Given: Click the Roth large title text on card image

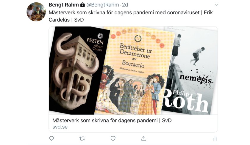Looking at the screenshot, I should pos(186,102).
